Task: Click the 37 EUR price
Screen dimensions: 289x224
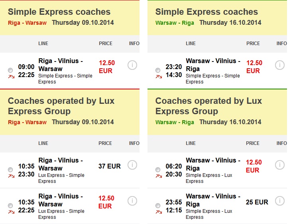Action: click(x=110, y=166)
